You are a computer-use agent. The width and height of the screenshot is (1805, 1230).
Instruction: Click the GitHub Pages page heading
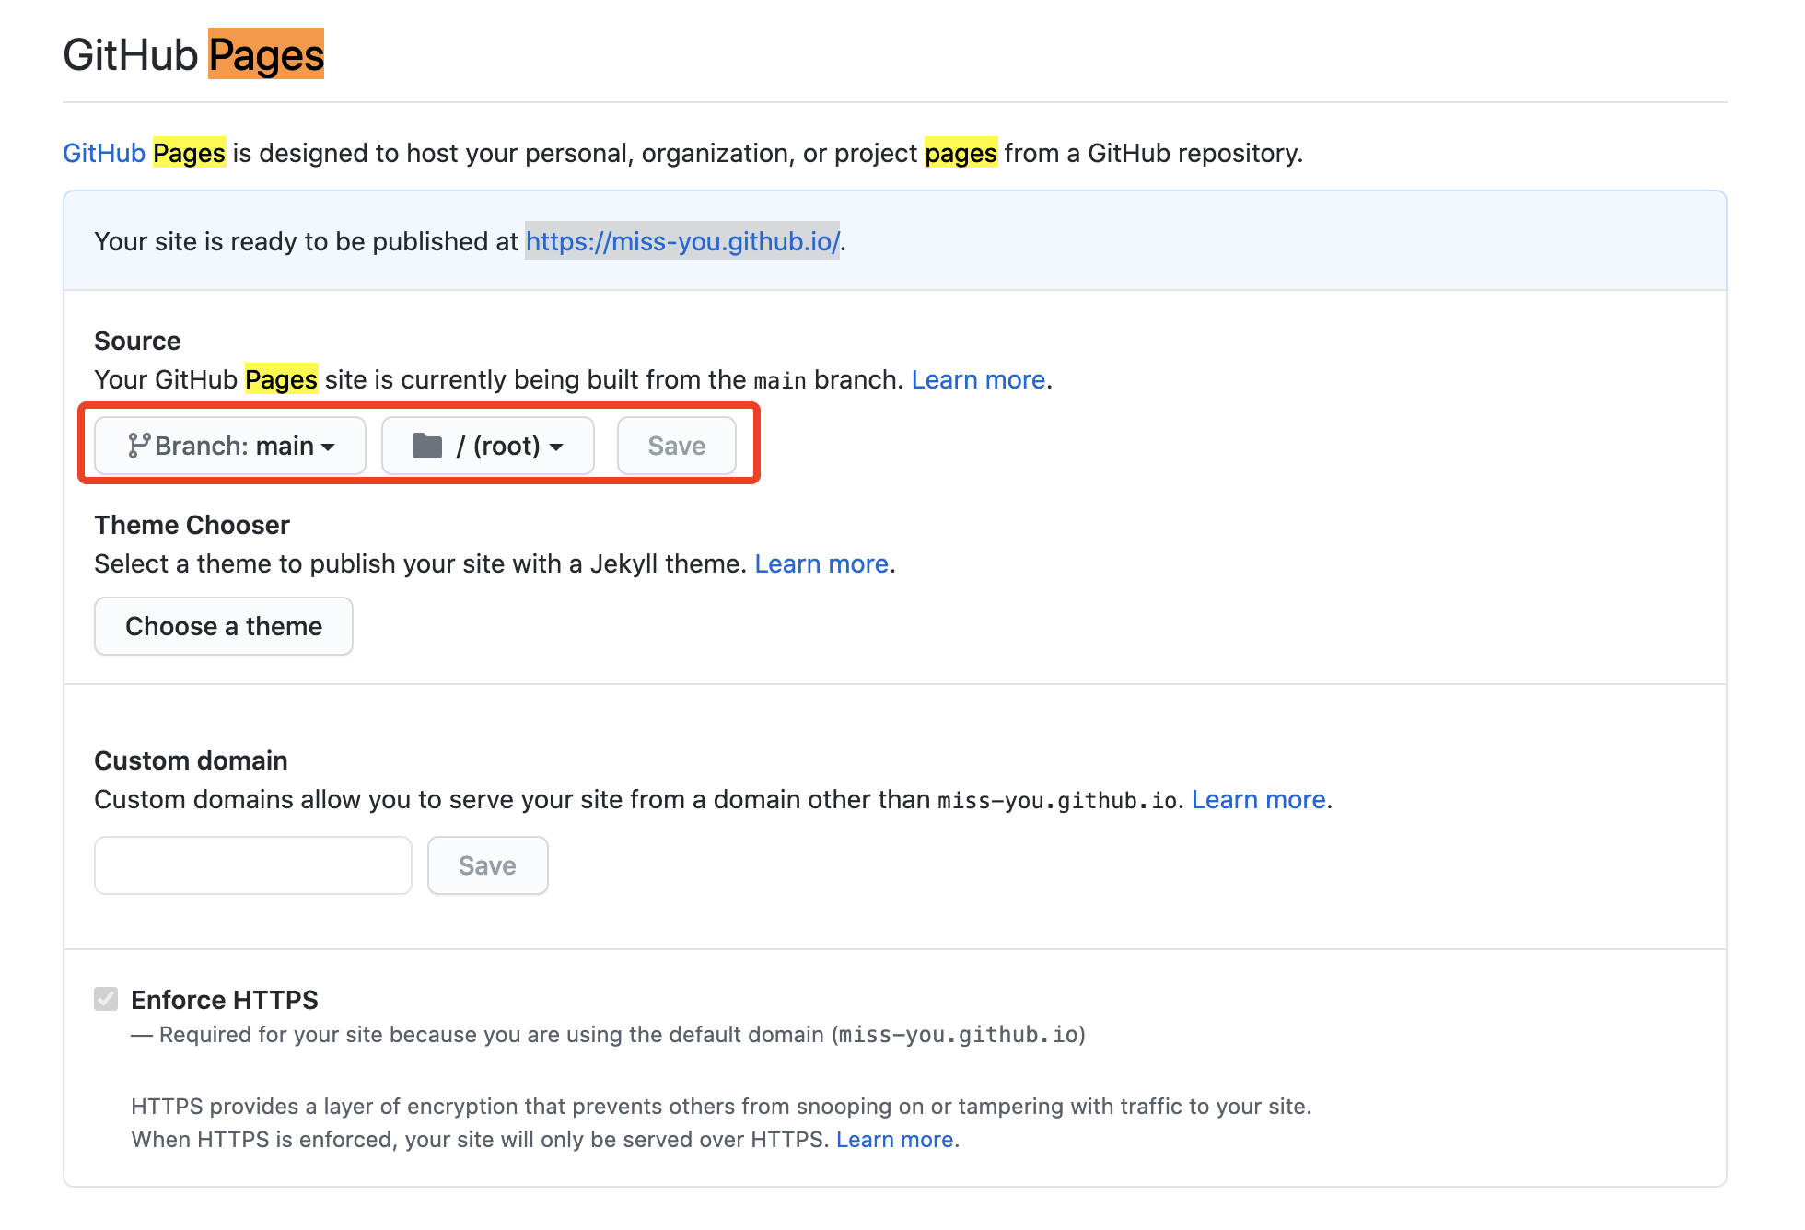pyautogui.click(x=193, y=55)
